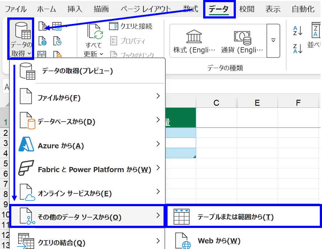Image resolution: width=322 pixels, height=249 pixels.
Task: Sort ascending A to Z
Action: (298, 30)
